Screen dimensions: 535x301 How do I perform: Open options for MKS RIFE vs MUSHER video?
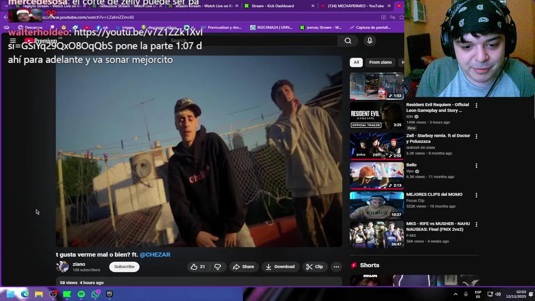[476, 224]
